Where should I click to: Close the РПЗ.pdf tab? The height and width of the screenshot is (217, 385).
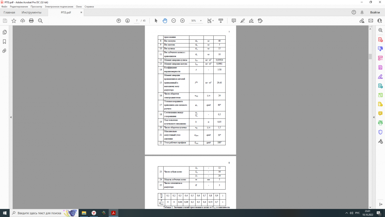tap(81, 12)
